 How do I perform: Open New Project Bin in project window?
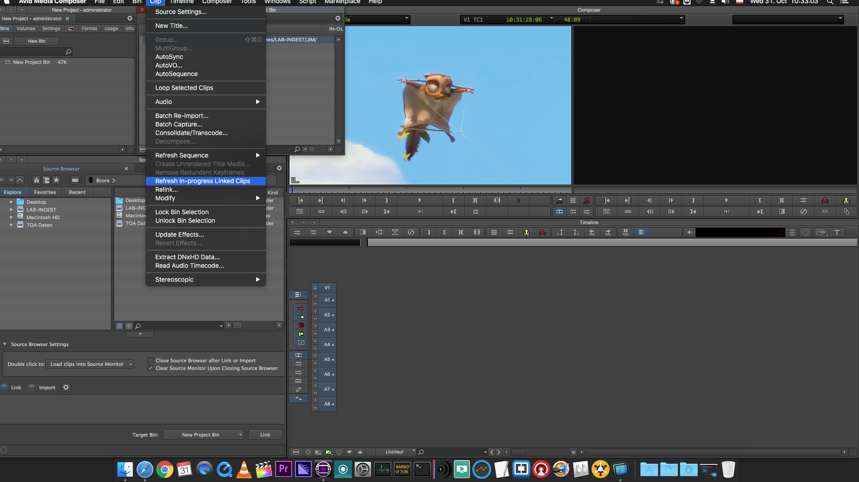32,62
